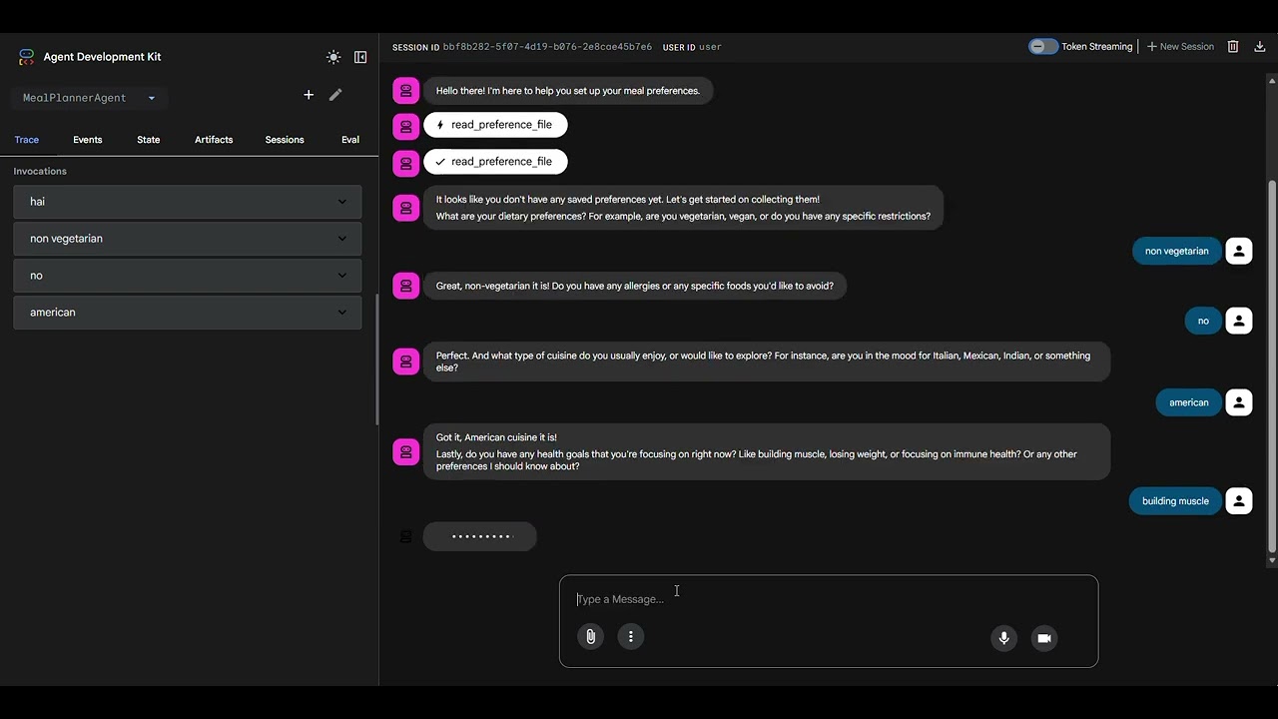Expand the 'non vegetarian' invocation
Image resolution: width=1278 pixels, height=719 pixels.
point(188,239)
